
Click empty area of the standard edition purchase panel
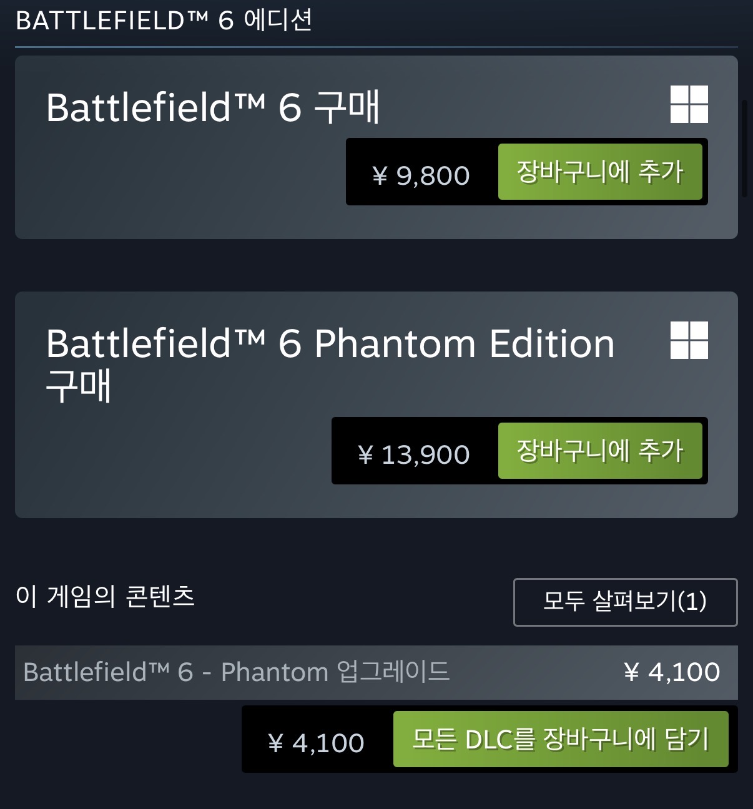pos(175,187)
